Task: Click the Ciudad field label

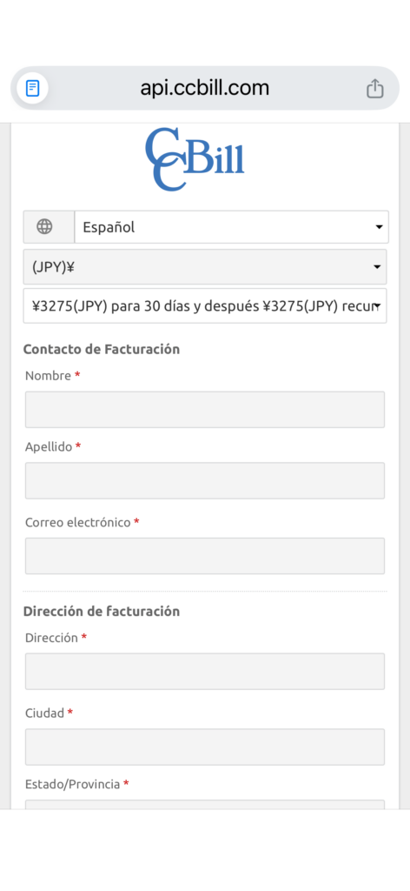Action: [x=45, y=713]
